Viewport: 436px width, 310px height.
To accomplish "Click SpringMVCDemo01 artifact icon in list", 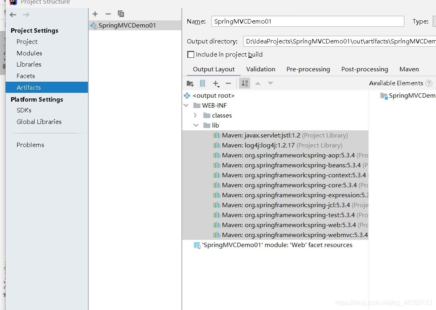I will (x=94, y=26).
